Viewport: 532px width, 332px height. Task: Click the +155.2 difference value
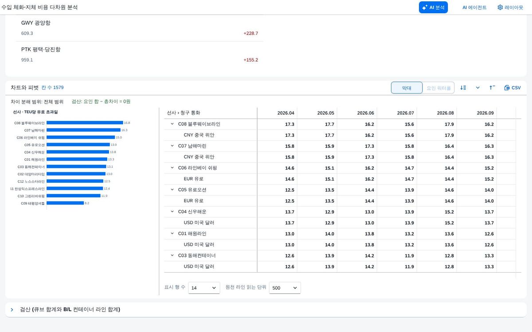click(x=250, y=60)
